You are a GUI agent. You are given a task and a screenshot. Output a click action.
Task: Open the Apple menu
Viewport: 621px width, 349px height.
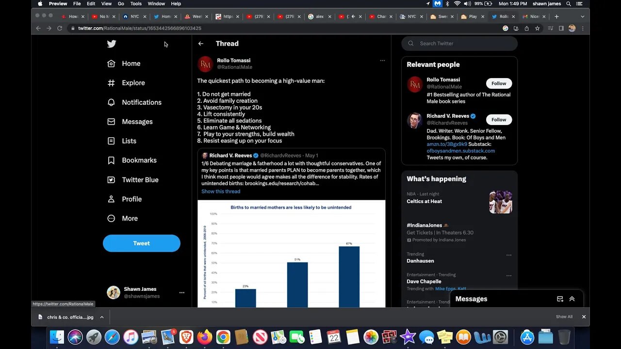(x=40, y=3)
